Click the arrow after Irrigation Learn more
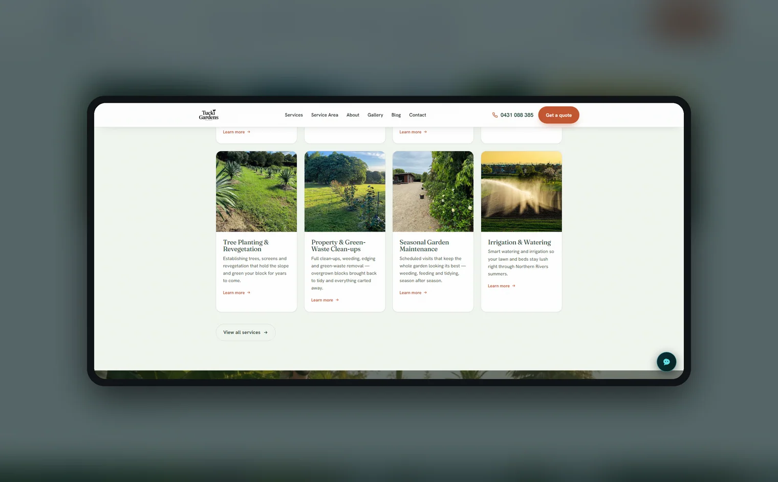 pos(513,286)
